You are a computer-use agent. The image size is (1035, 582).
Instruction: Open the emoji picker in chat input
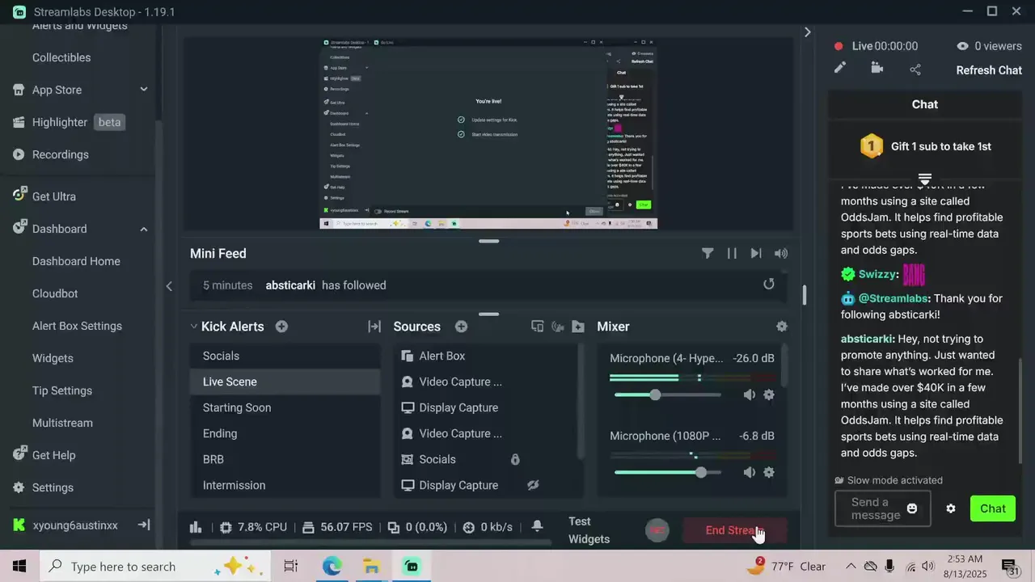pyautogui.click(x=912, y=508)
